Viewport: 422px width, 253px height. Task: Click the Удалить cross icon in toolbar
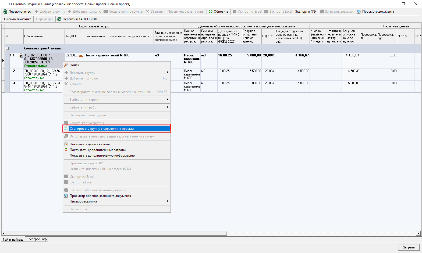[x=148, y=12]
